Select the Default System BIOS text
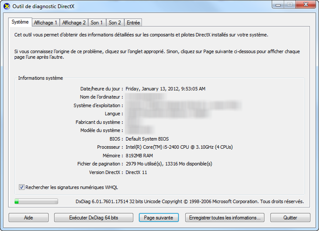 [147, 139]
